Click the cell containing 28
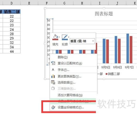 tap(12, 34)
